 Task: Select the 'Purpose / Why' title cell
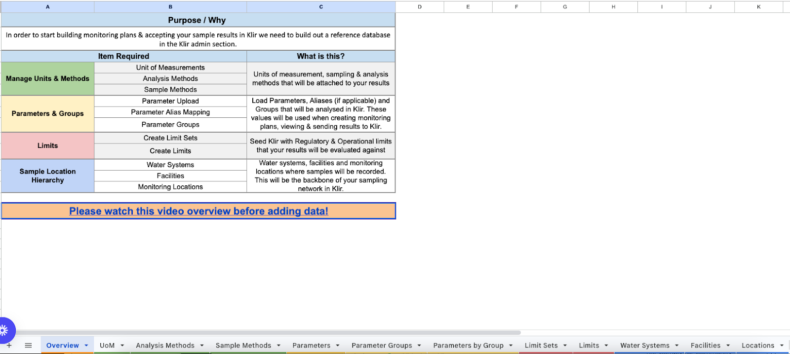point(198,20)
